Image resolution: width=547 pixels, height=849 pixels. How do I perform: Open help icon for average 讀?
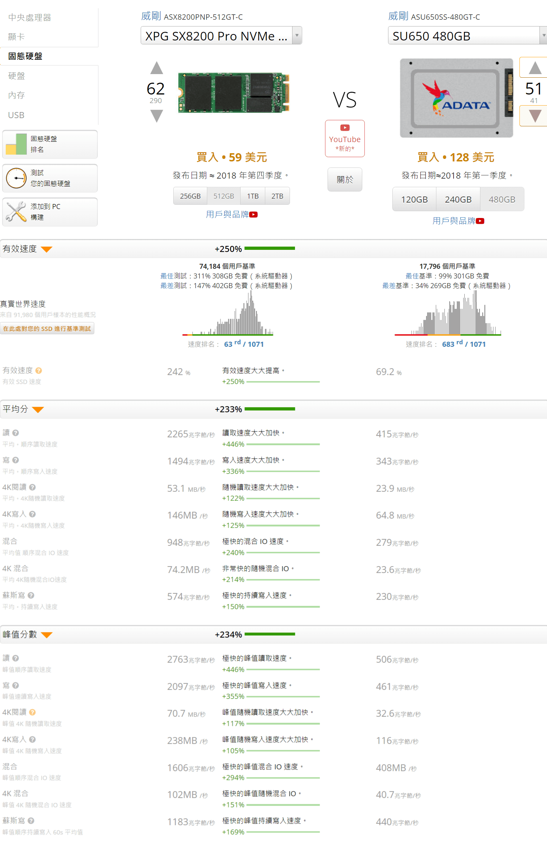[15, 433]
